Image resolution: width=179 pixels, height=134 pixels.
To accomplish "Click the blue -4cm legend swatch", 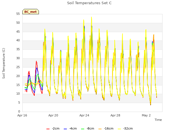I will pos(65,129).
